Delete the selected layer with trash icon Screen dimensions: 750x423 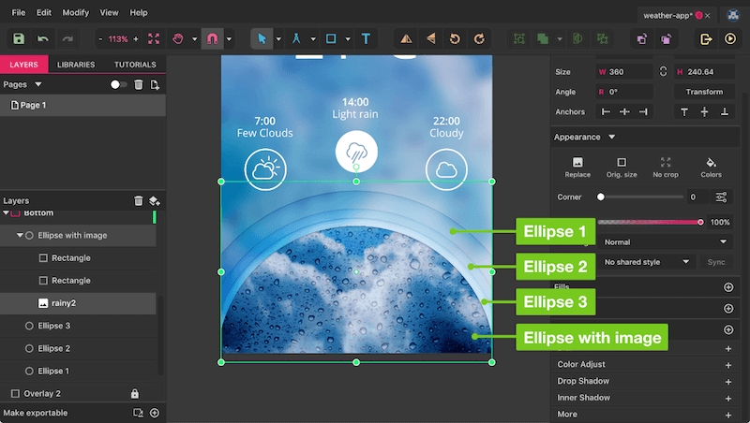(x=139, y=200)
